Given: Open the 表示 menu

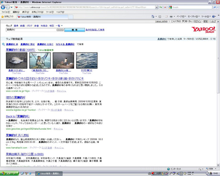Looking at the screenshot, I should point(25,12).
